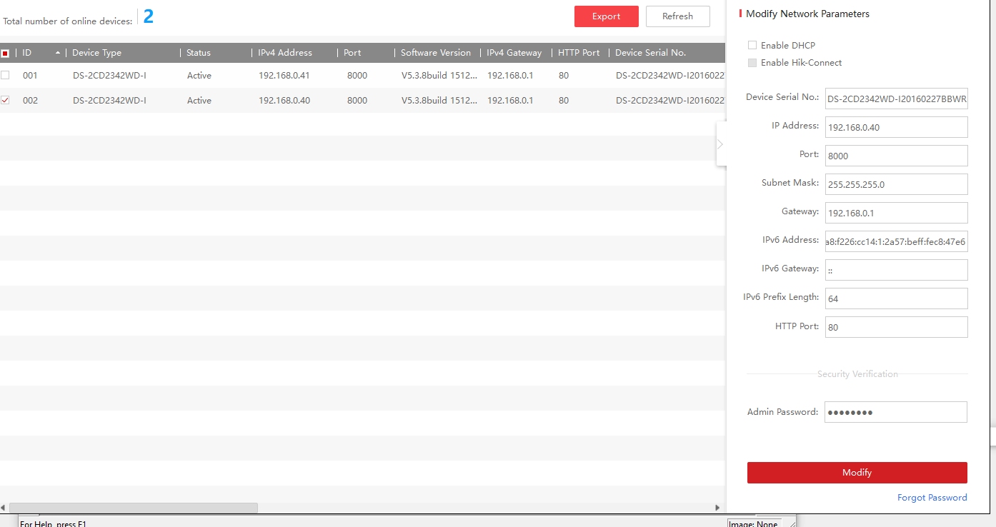The image size is (996, 527).
Task: Click into the Subnet Mask field
Action: (896, 184)
